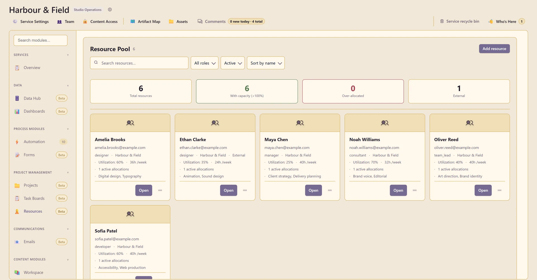Open more options on Amelia Brooks card
This screenshot has height=280, width=537.
(160, 190)
